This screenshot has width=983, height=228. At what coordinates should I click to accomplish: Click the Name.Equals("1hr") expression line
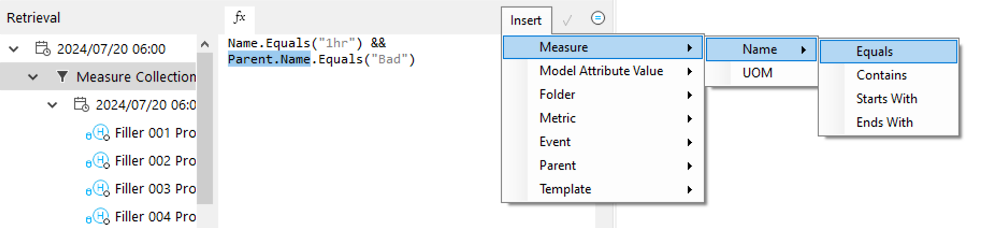tap(307, 43)
